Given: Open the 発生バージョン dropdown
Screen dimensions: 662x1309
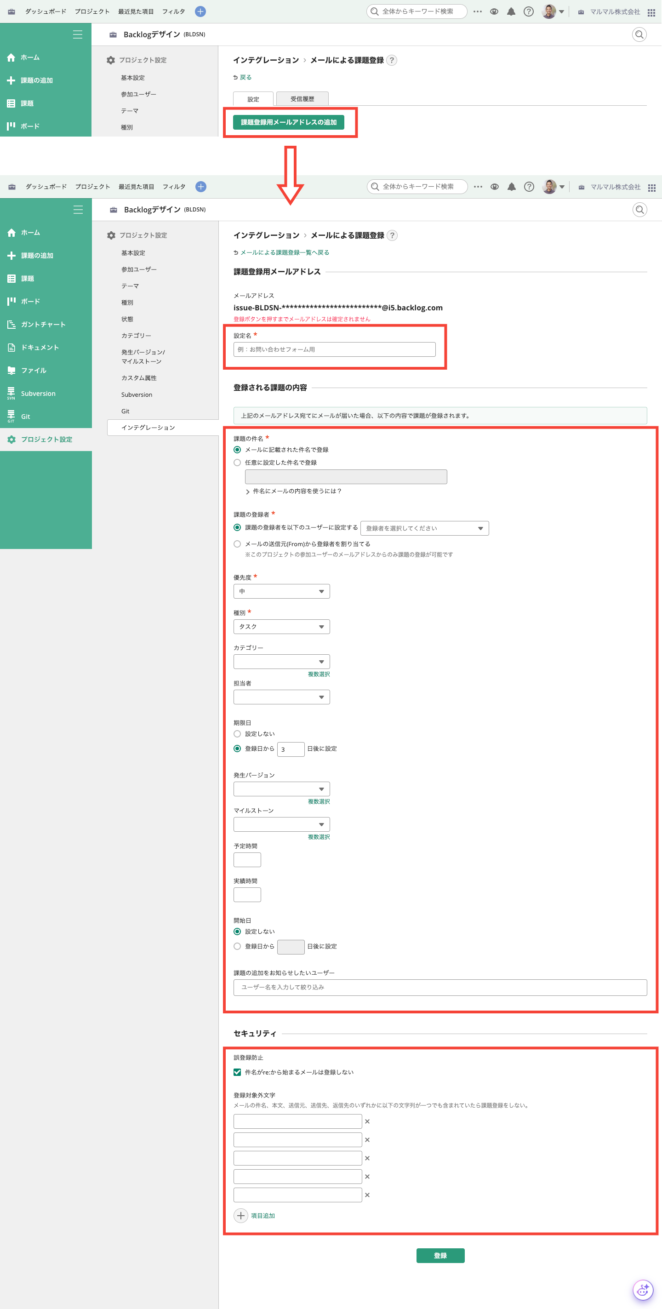Looking at the screenshot, I should tap(282, 789).
